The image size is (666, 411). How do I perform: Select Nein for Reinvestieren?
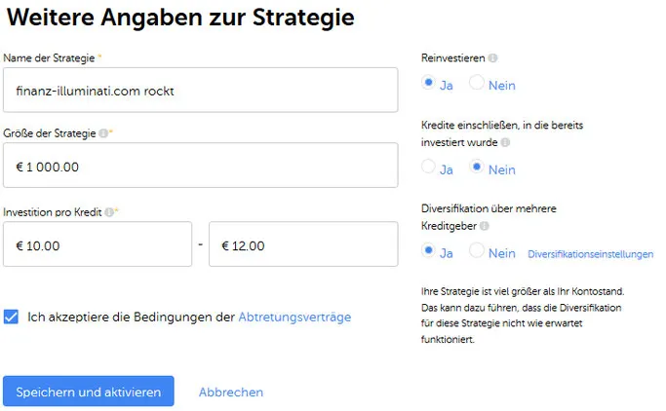pyautogui.click(x=476, y=82)
